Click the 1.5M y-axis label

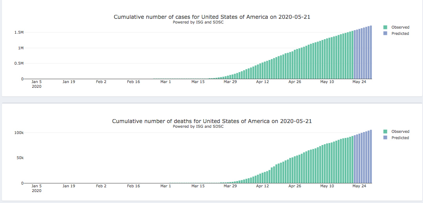click(19, 33)
